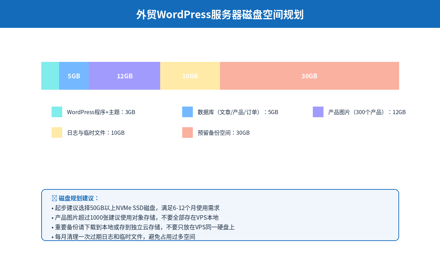
Task: Click yellow legend swatch for 日志与临时文件
Action: [57, 132]
